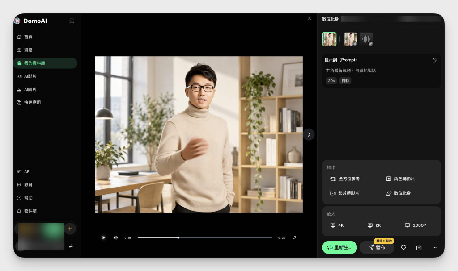Open the API page link
458x271 pixels.
click(x=23, y=171)
